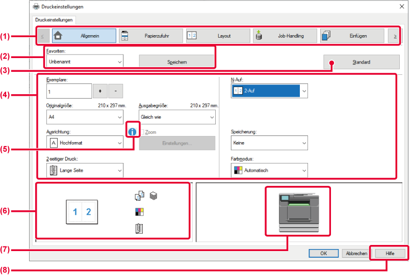Click the collate copies icon in preview
This screenshot has width=410, height=275.
point(140,196)
